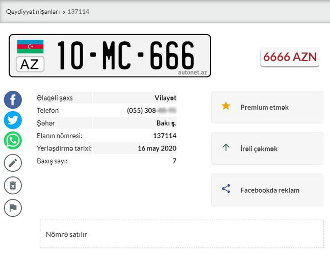Share the listing on Facebook icon
Viewport: 330px width, 255px height.
pyautogui.click(x=13, y=100)
